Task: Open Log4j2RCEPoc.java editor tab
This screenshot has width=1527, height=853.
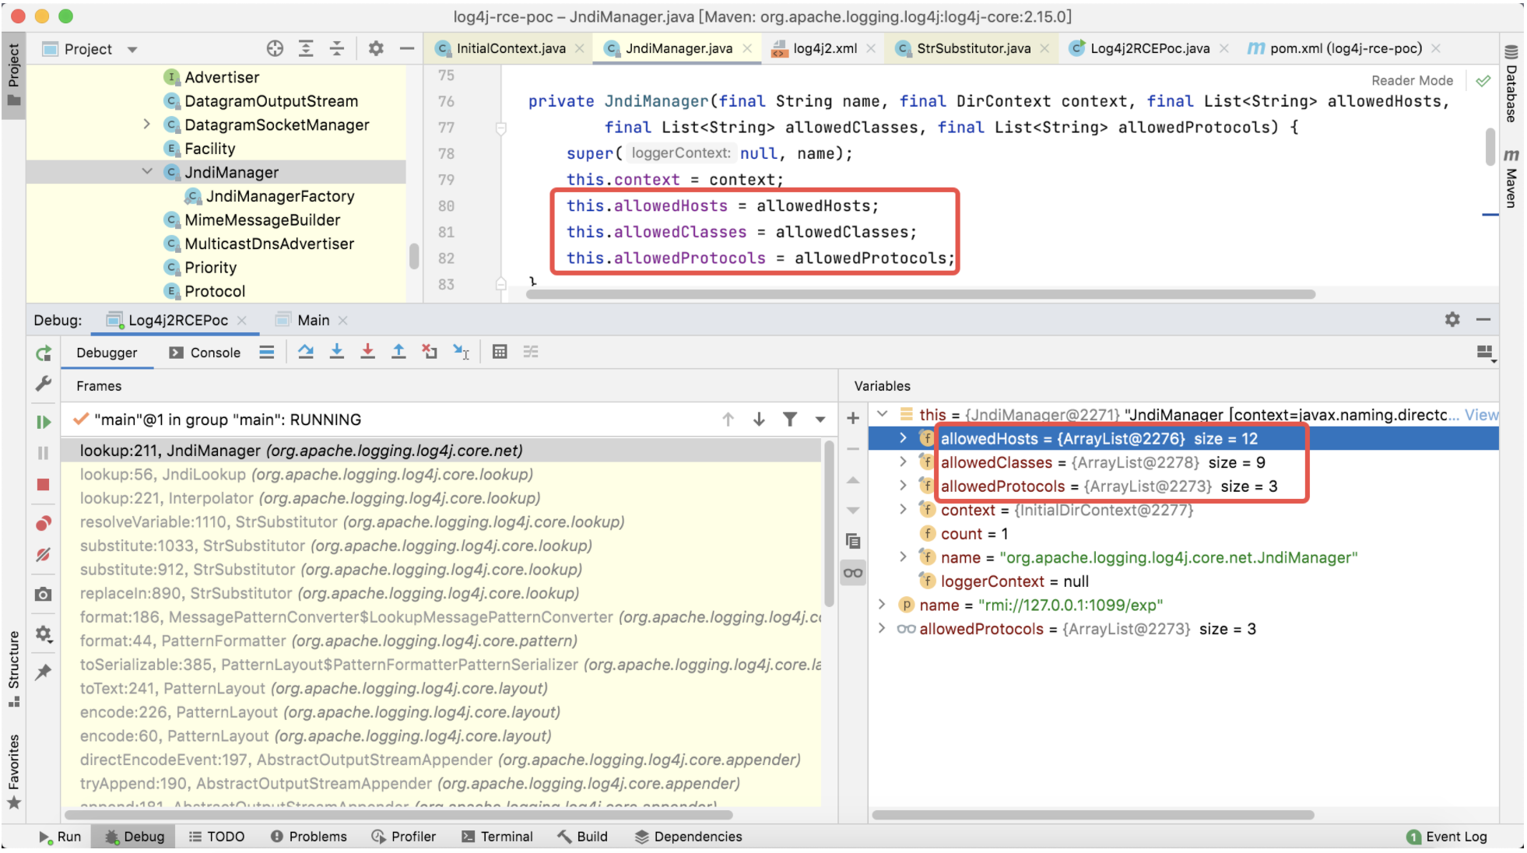Action: 1149,48
